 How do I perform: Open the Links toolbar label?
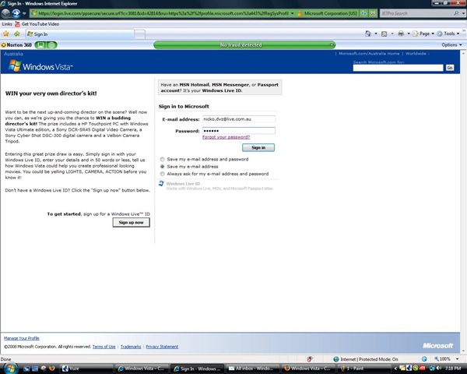7,24
